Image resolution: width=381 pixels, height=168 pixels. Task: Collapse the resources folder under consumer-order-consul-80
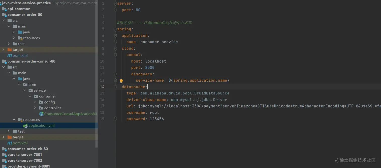coord(14,120)
